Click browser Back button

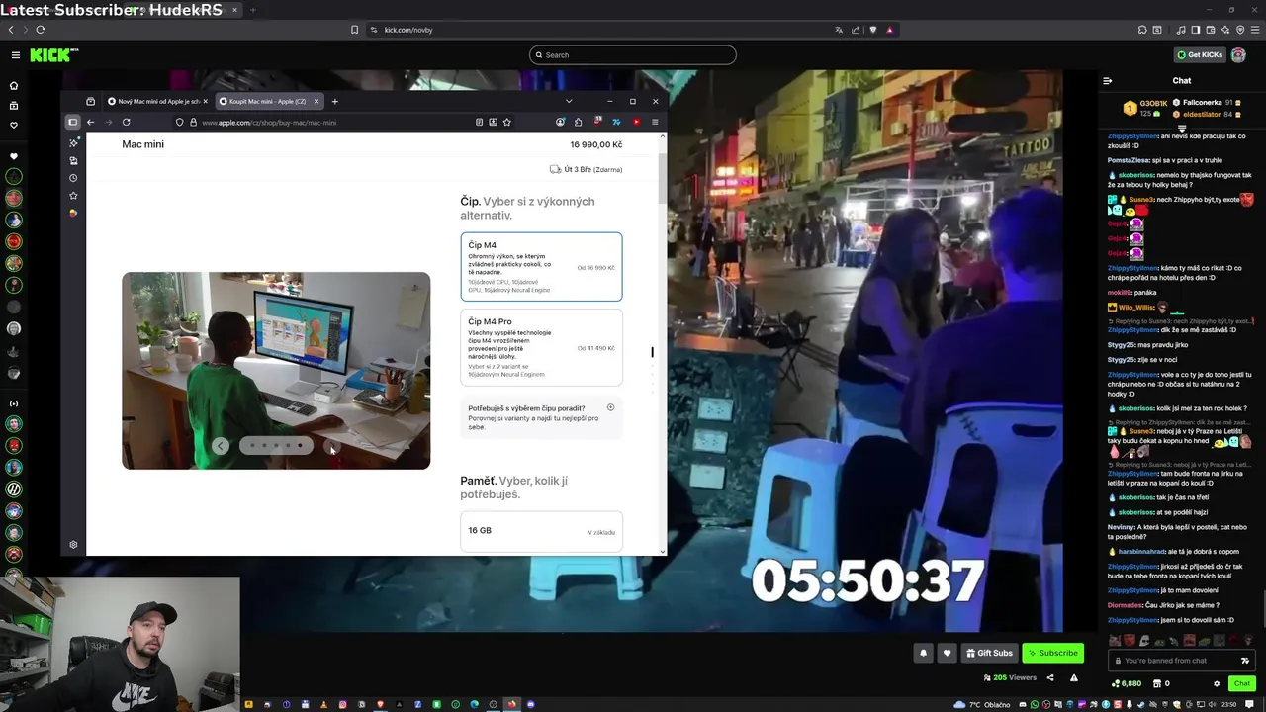pyautogui.click(x=11, y=30)
